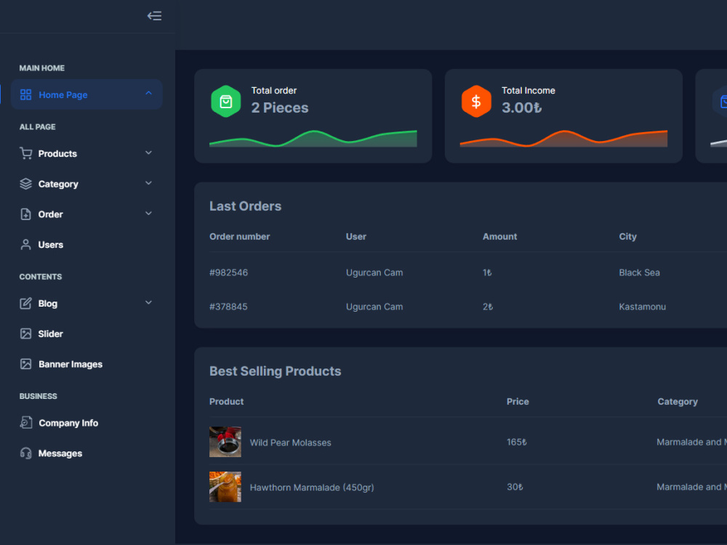Expand the Order submenu chevron

[x=148, y=214]
